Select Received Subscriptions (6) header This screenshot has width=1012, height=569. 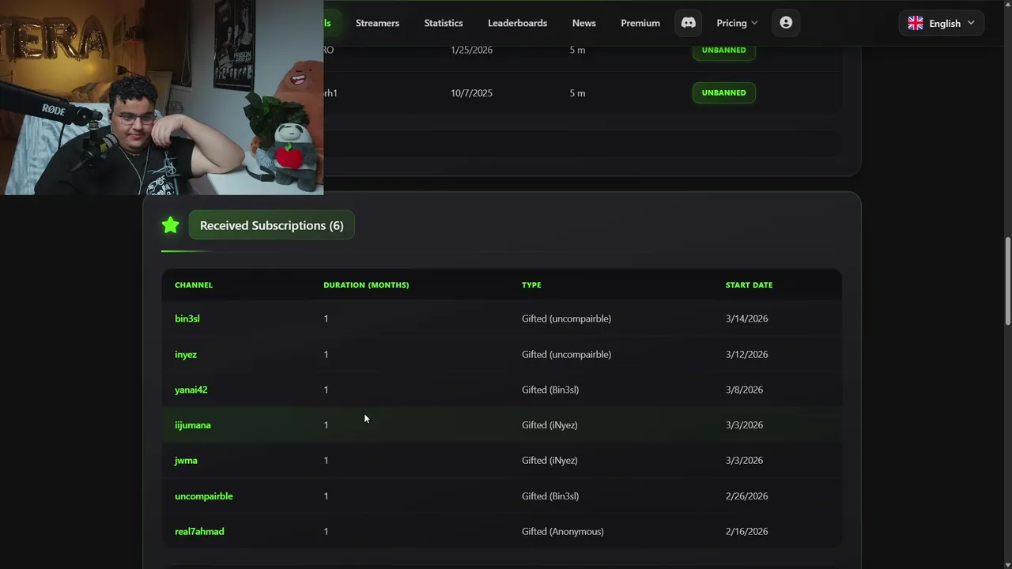[x=271, y=225]
